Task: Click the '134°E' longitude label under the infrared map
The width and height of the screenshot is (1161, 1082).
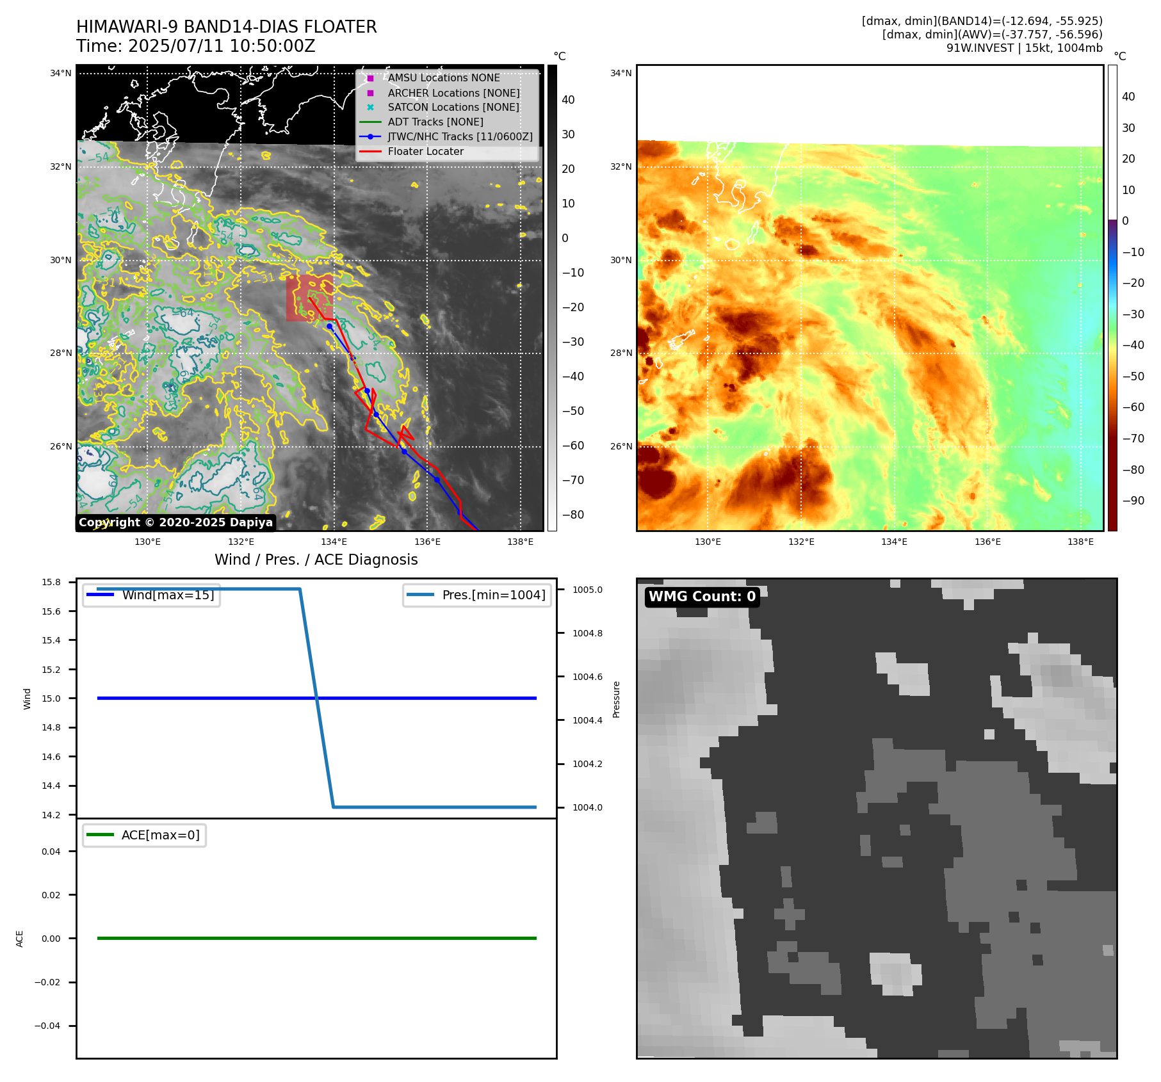Action: point(334,542)
